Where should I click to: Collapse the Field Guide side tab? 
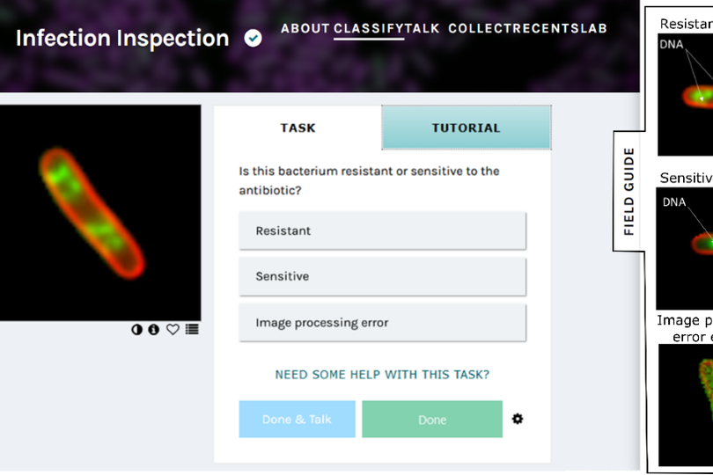[x=628, y=192]
